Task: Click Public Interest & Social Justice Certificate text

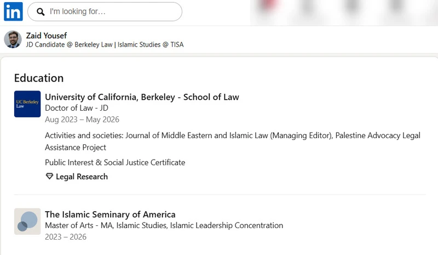Action: coord(115,162)
